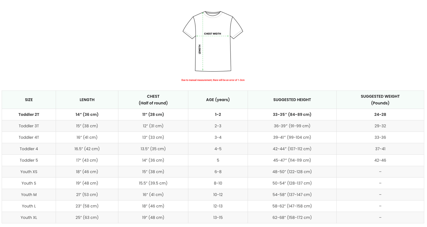Select the Toddler 2T size row
Screen dimensions: 427x227
(x=213, y=114)
